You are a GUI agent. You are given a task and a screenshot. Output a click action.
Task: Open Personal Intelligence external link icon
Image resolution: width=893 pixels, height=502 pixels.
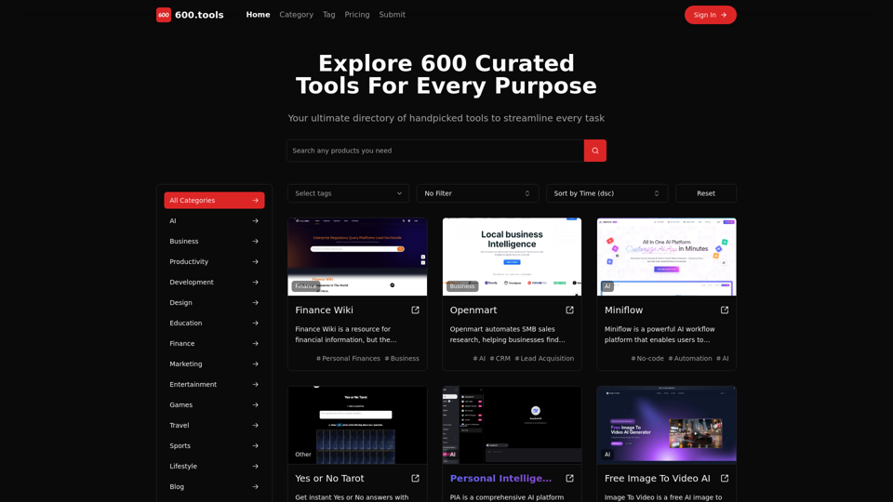point(569,479)
